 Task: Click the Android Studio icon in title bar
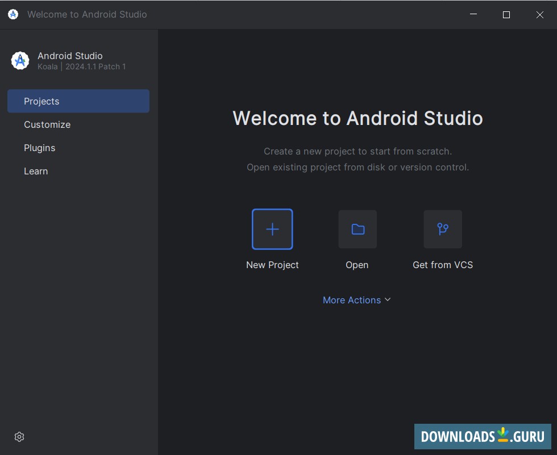(13, 14)
